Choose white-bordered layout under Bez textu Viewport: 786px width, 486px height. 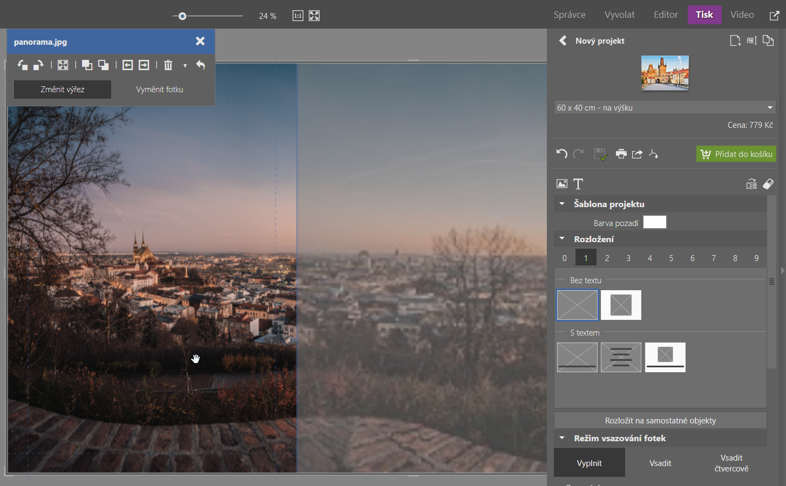621,305
